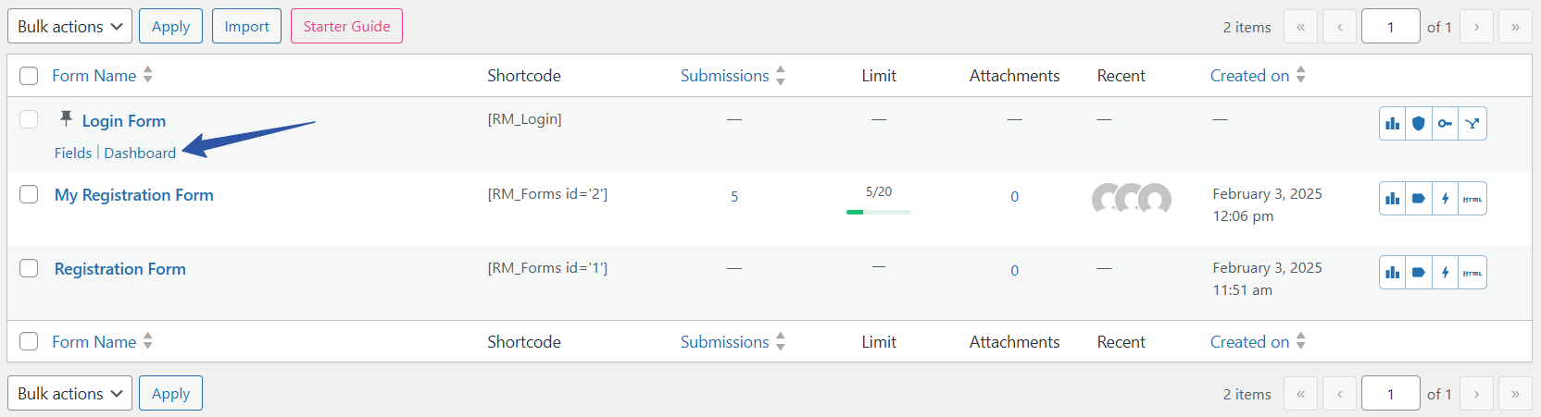Click the lightning bolt icon for My Registration Form
Screen dimensions: 1541x417
[x=1445, y=199]
